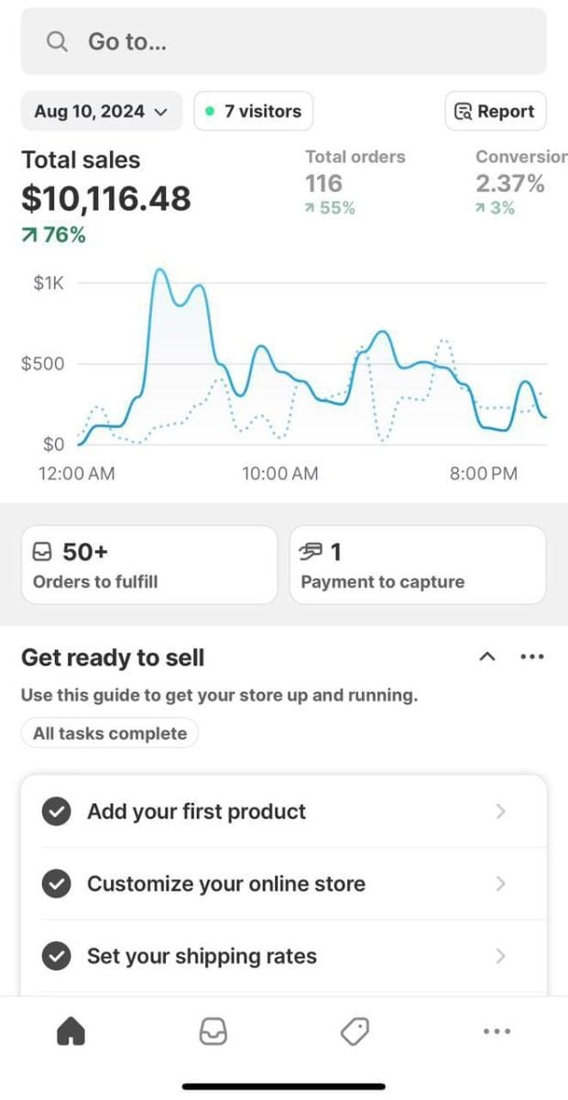Click the orders box icon on fulfill card
568x1100 pixels.
42,551
